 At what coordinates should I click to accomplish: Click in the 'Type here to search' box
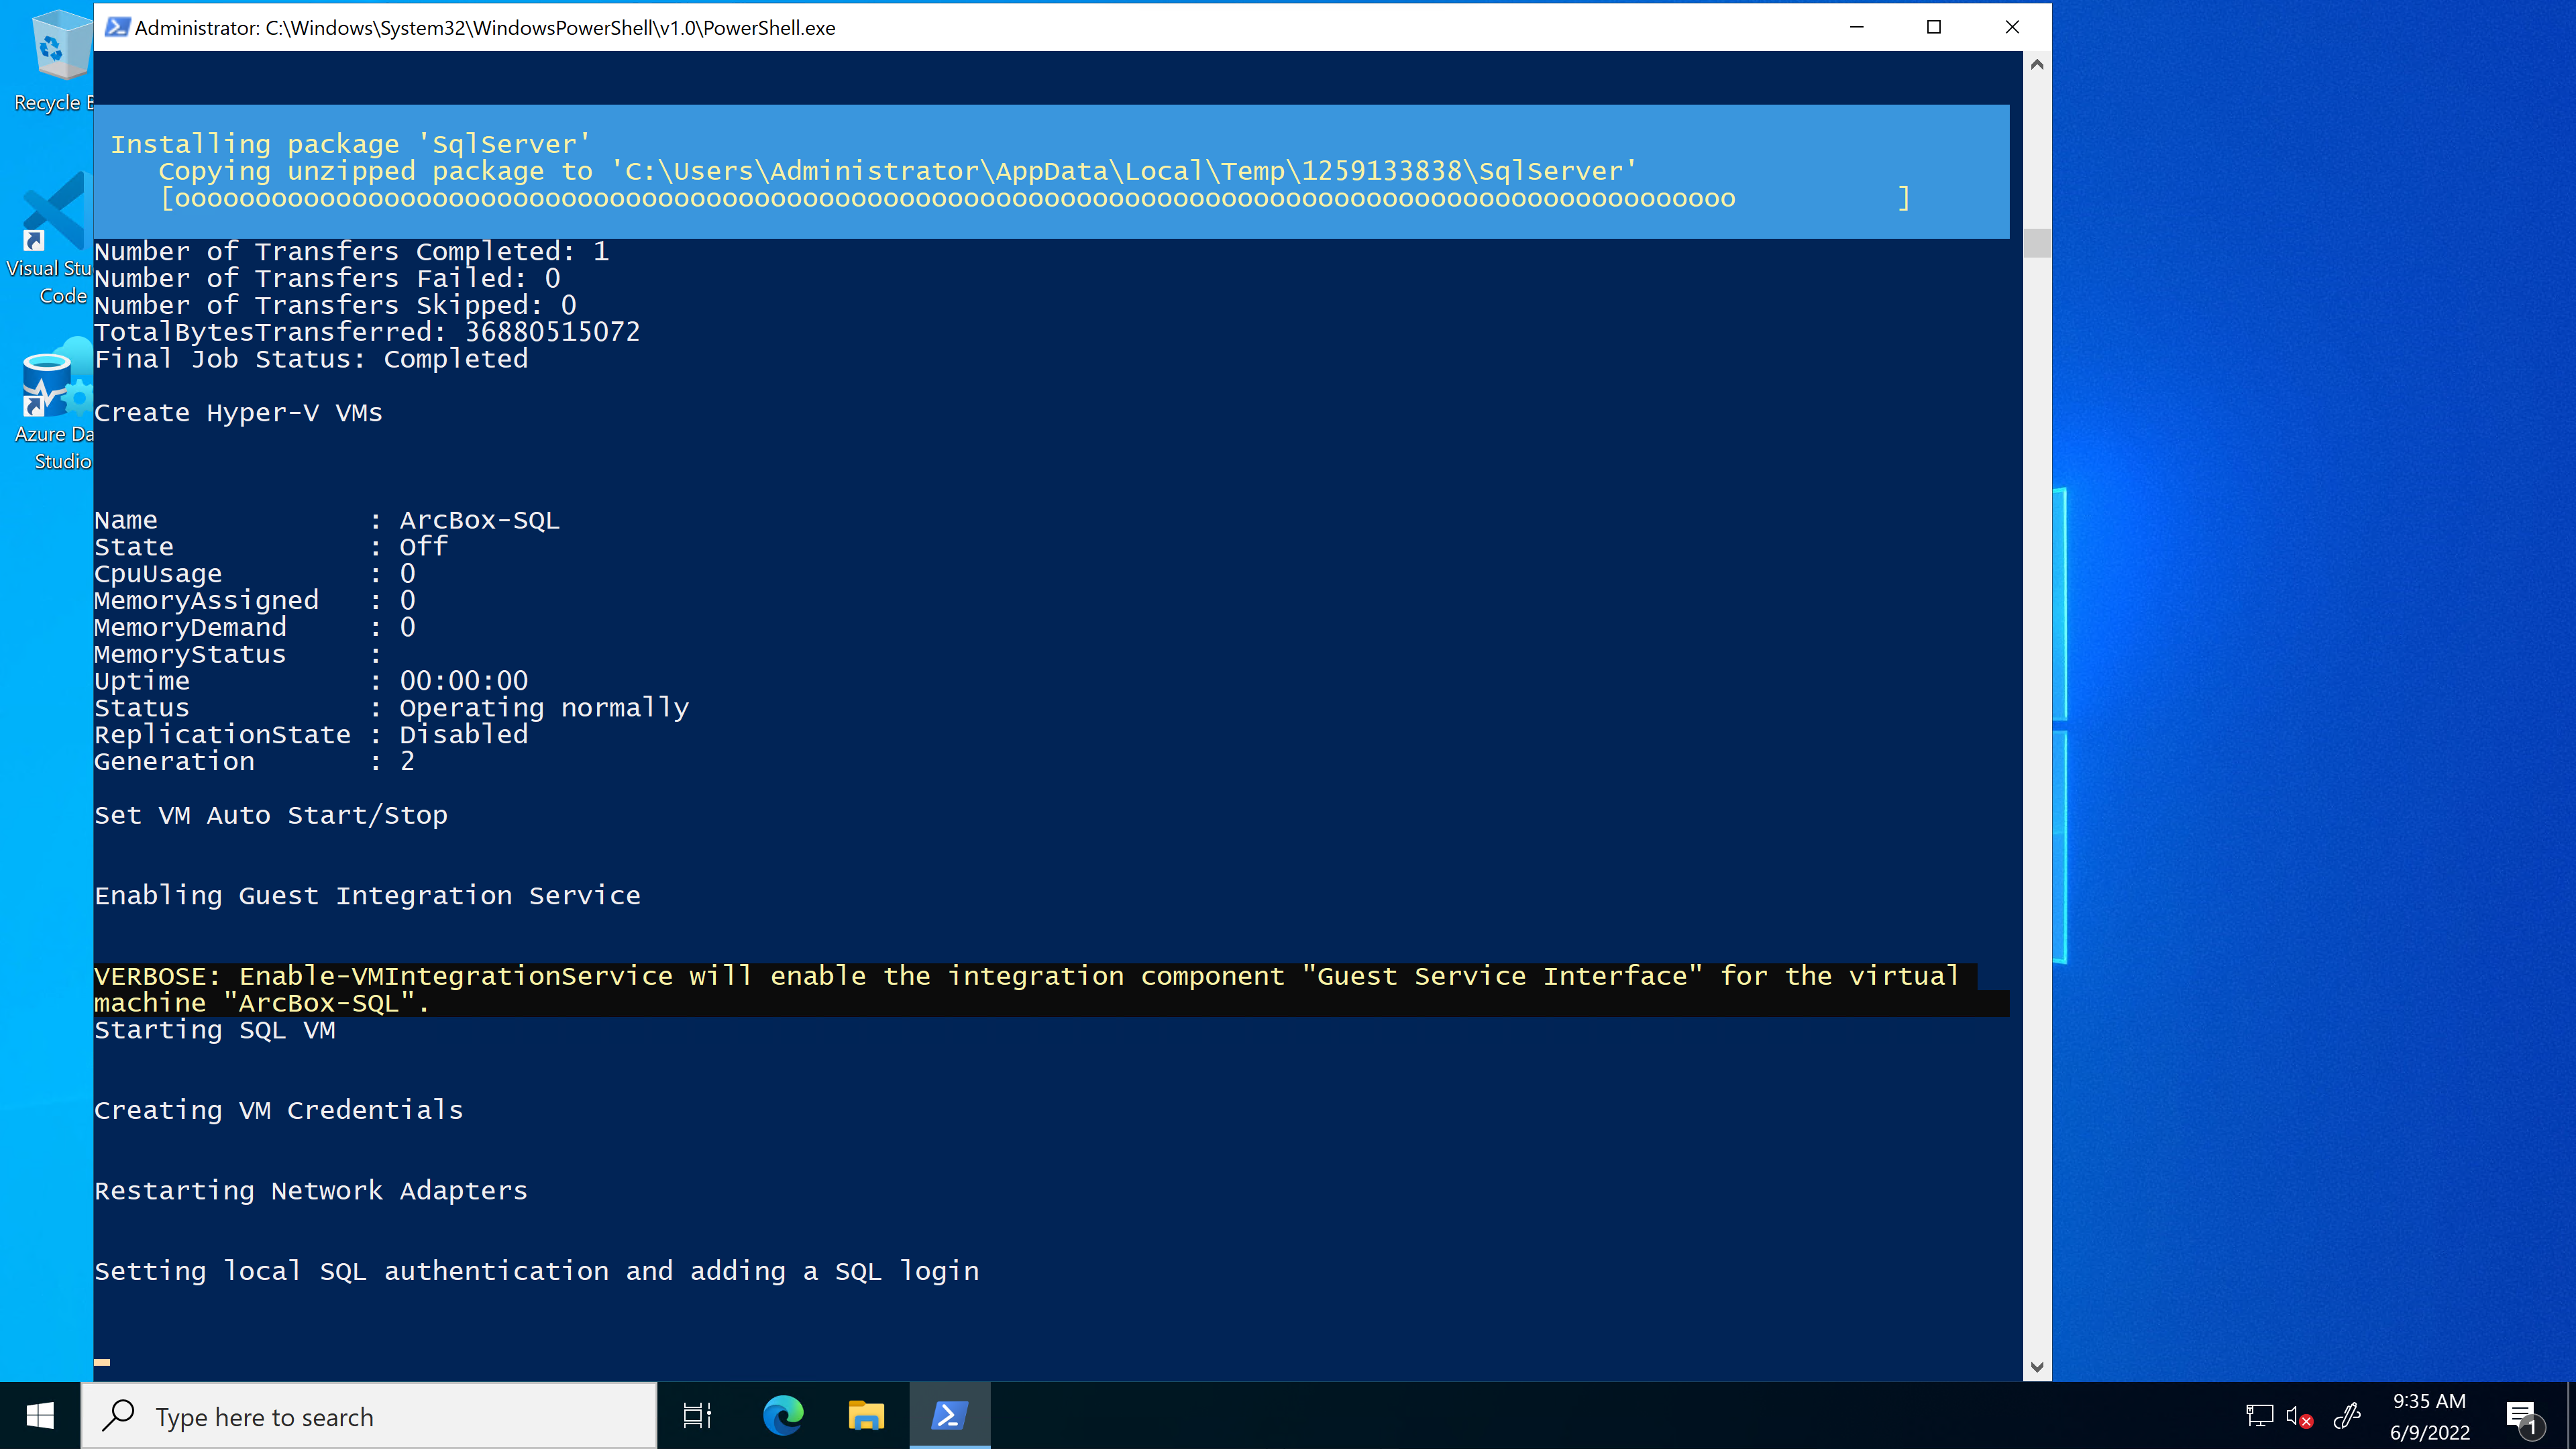point(369,1416)
